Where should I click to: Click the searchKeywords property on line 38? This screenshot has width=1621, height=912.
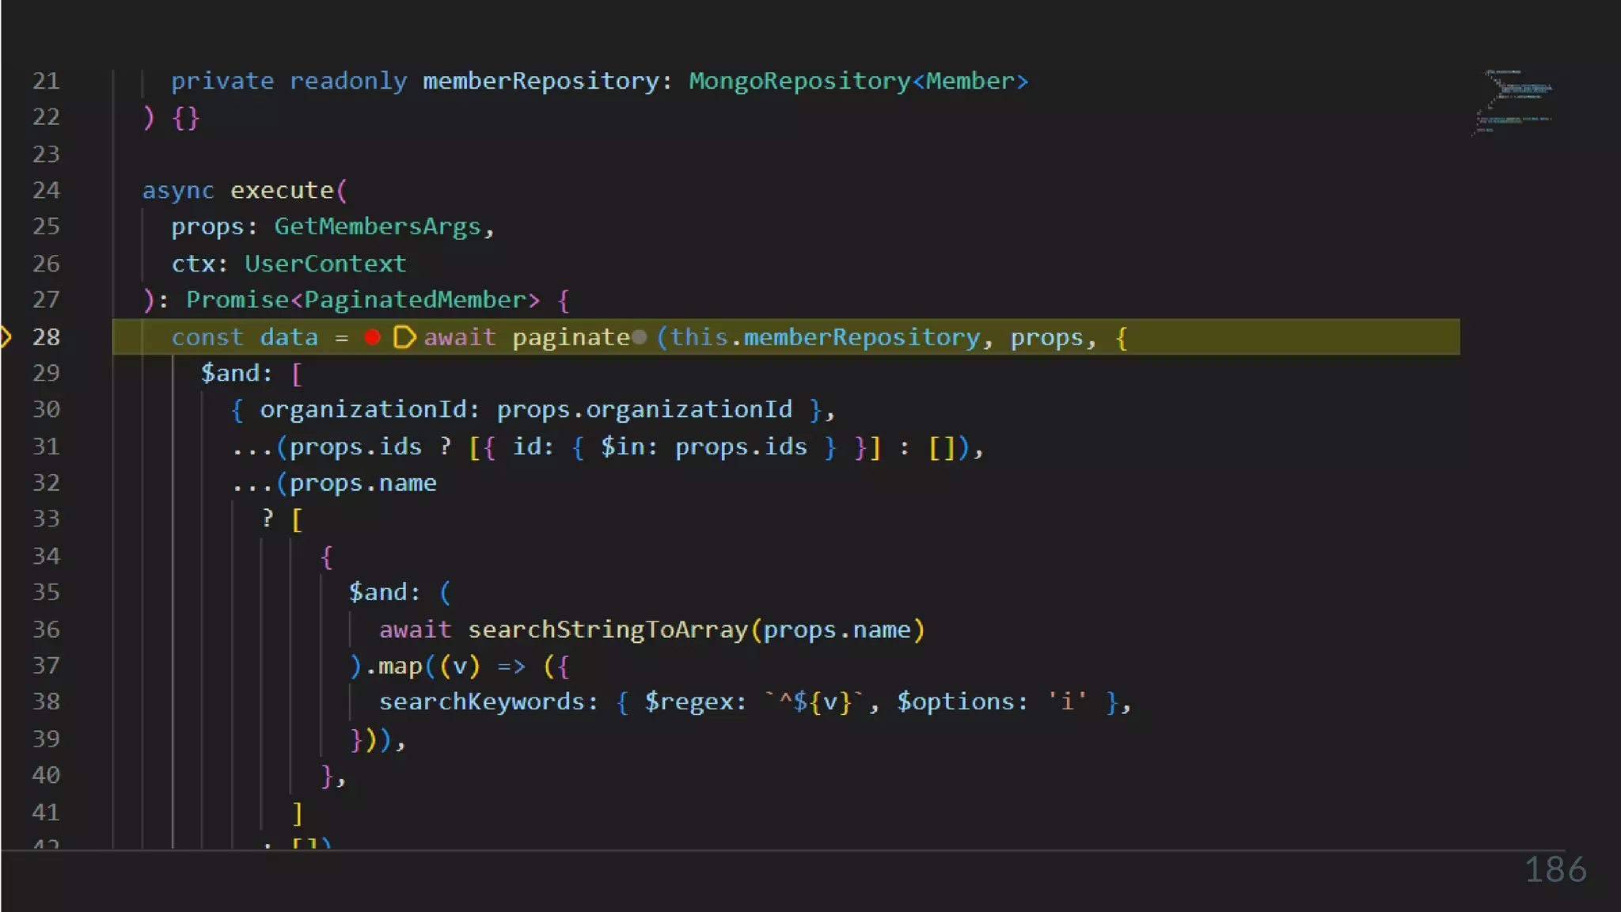coord(482,702)
